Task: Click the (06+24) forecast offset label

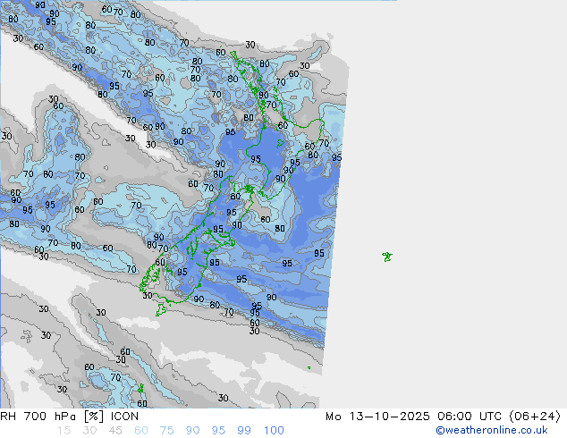Action: (532, 416)
